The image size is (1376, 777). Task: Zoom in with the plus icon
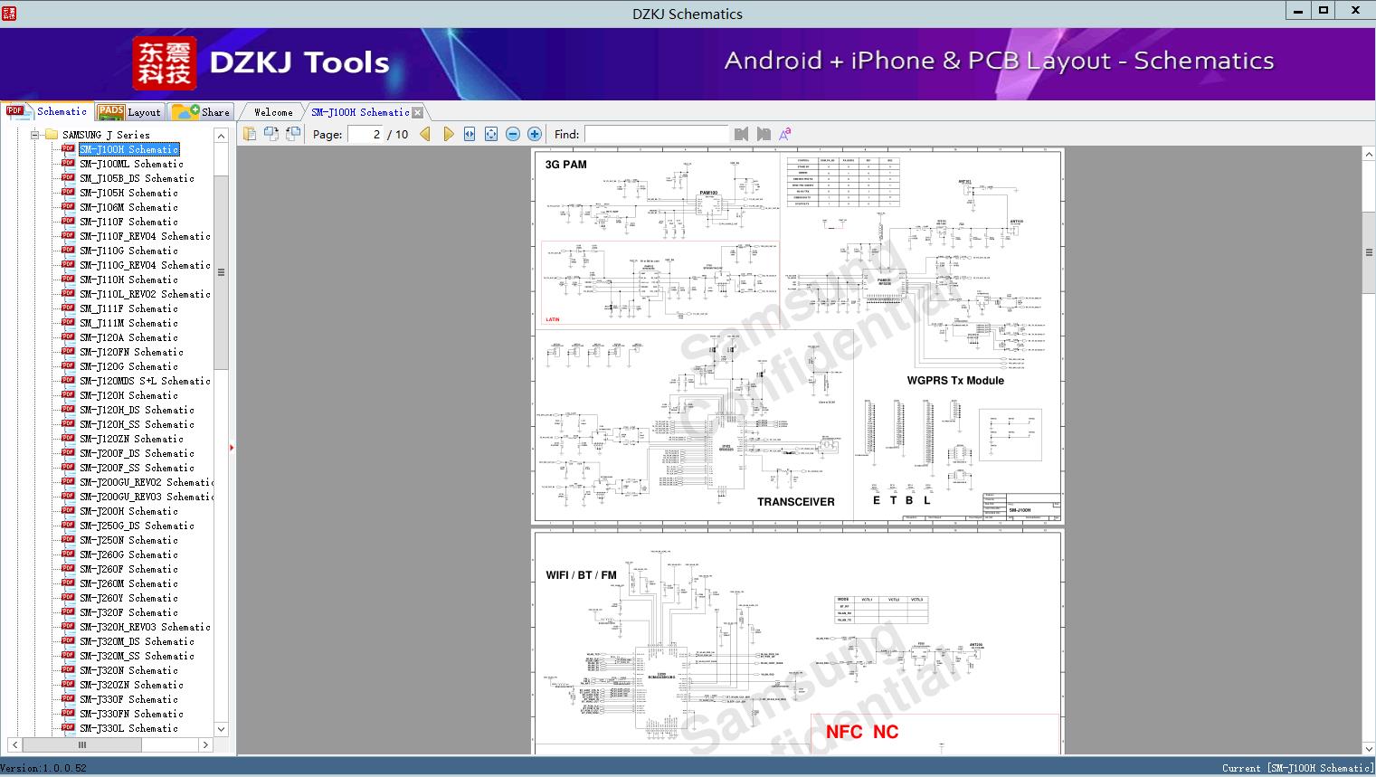535,134
